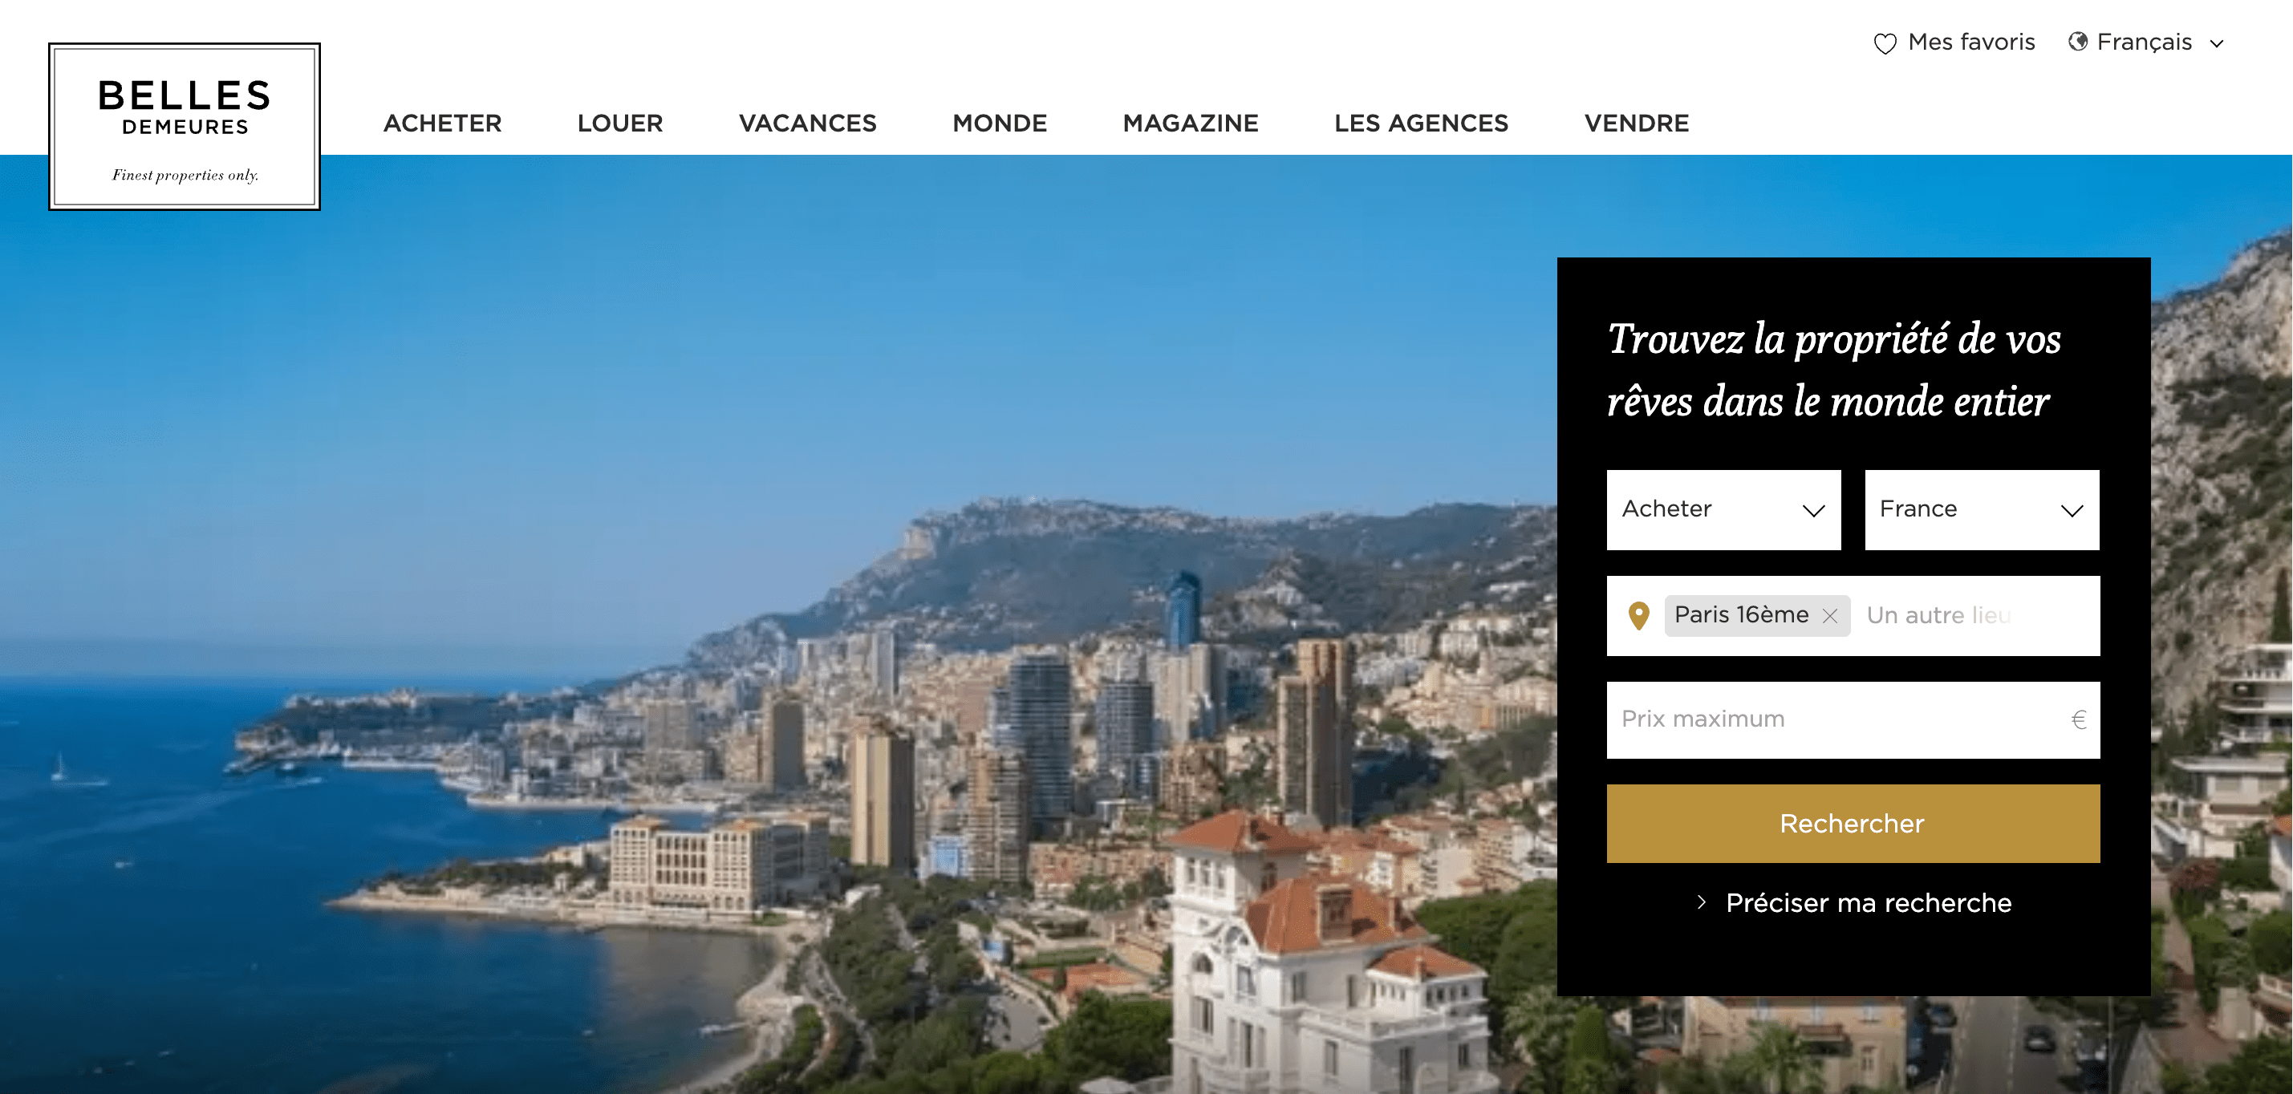The image size is (2293, 1094).
Task: Click the globe language icon
Action: pyautogui.click(x=2078, y=42)
